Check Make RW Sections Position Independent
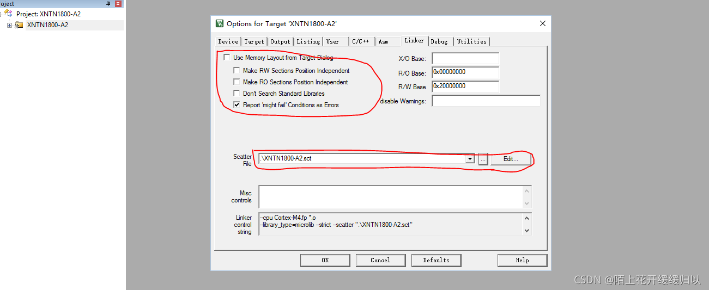Image resolution: width=709 pixels, height=290 pixels. [237, 70]
